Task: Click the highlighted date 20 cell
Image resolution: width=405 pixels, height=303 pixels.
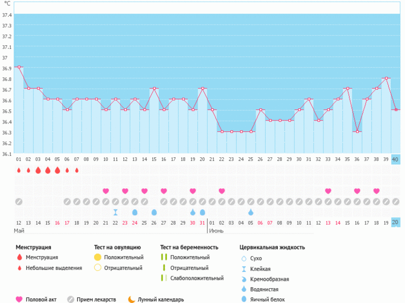Action: [396, 223]
